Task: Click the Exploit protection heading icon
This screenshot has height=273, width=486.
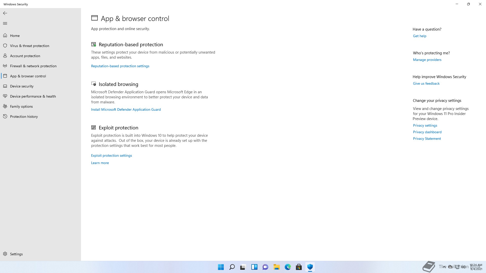Action: [94, 127]
